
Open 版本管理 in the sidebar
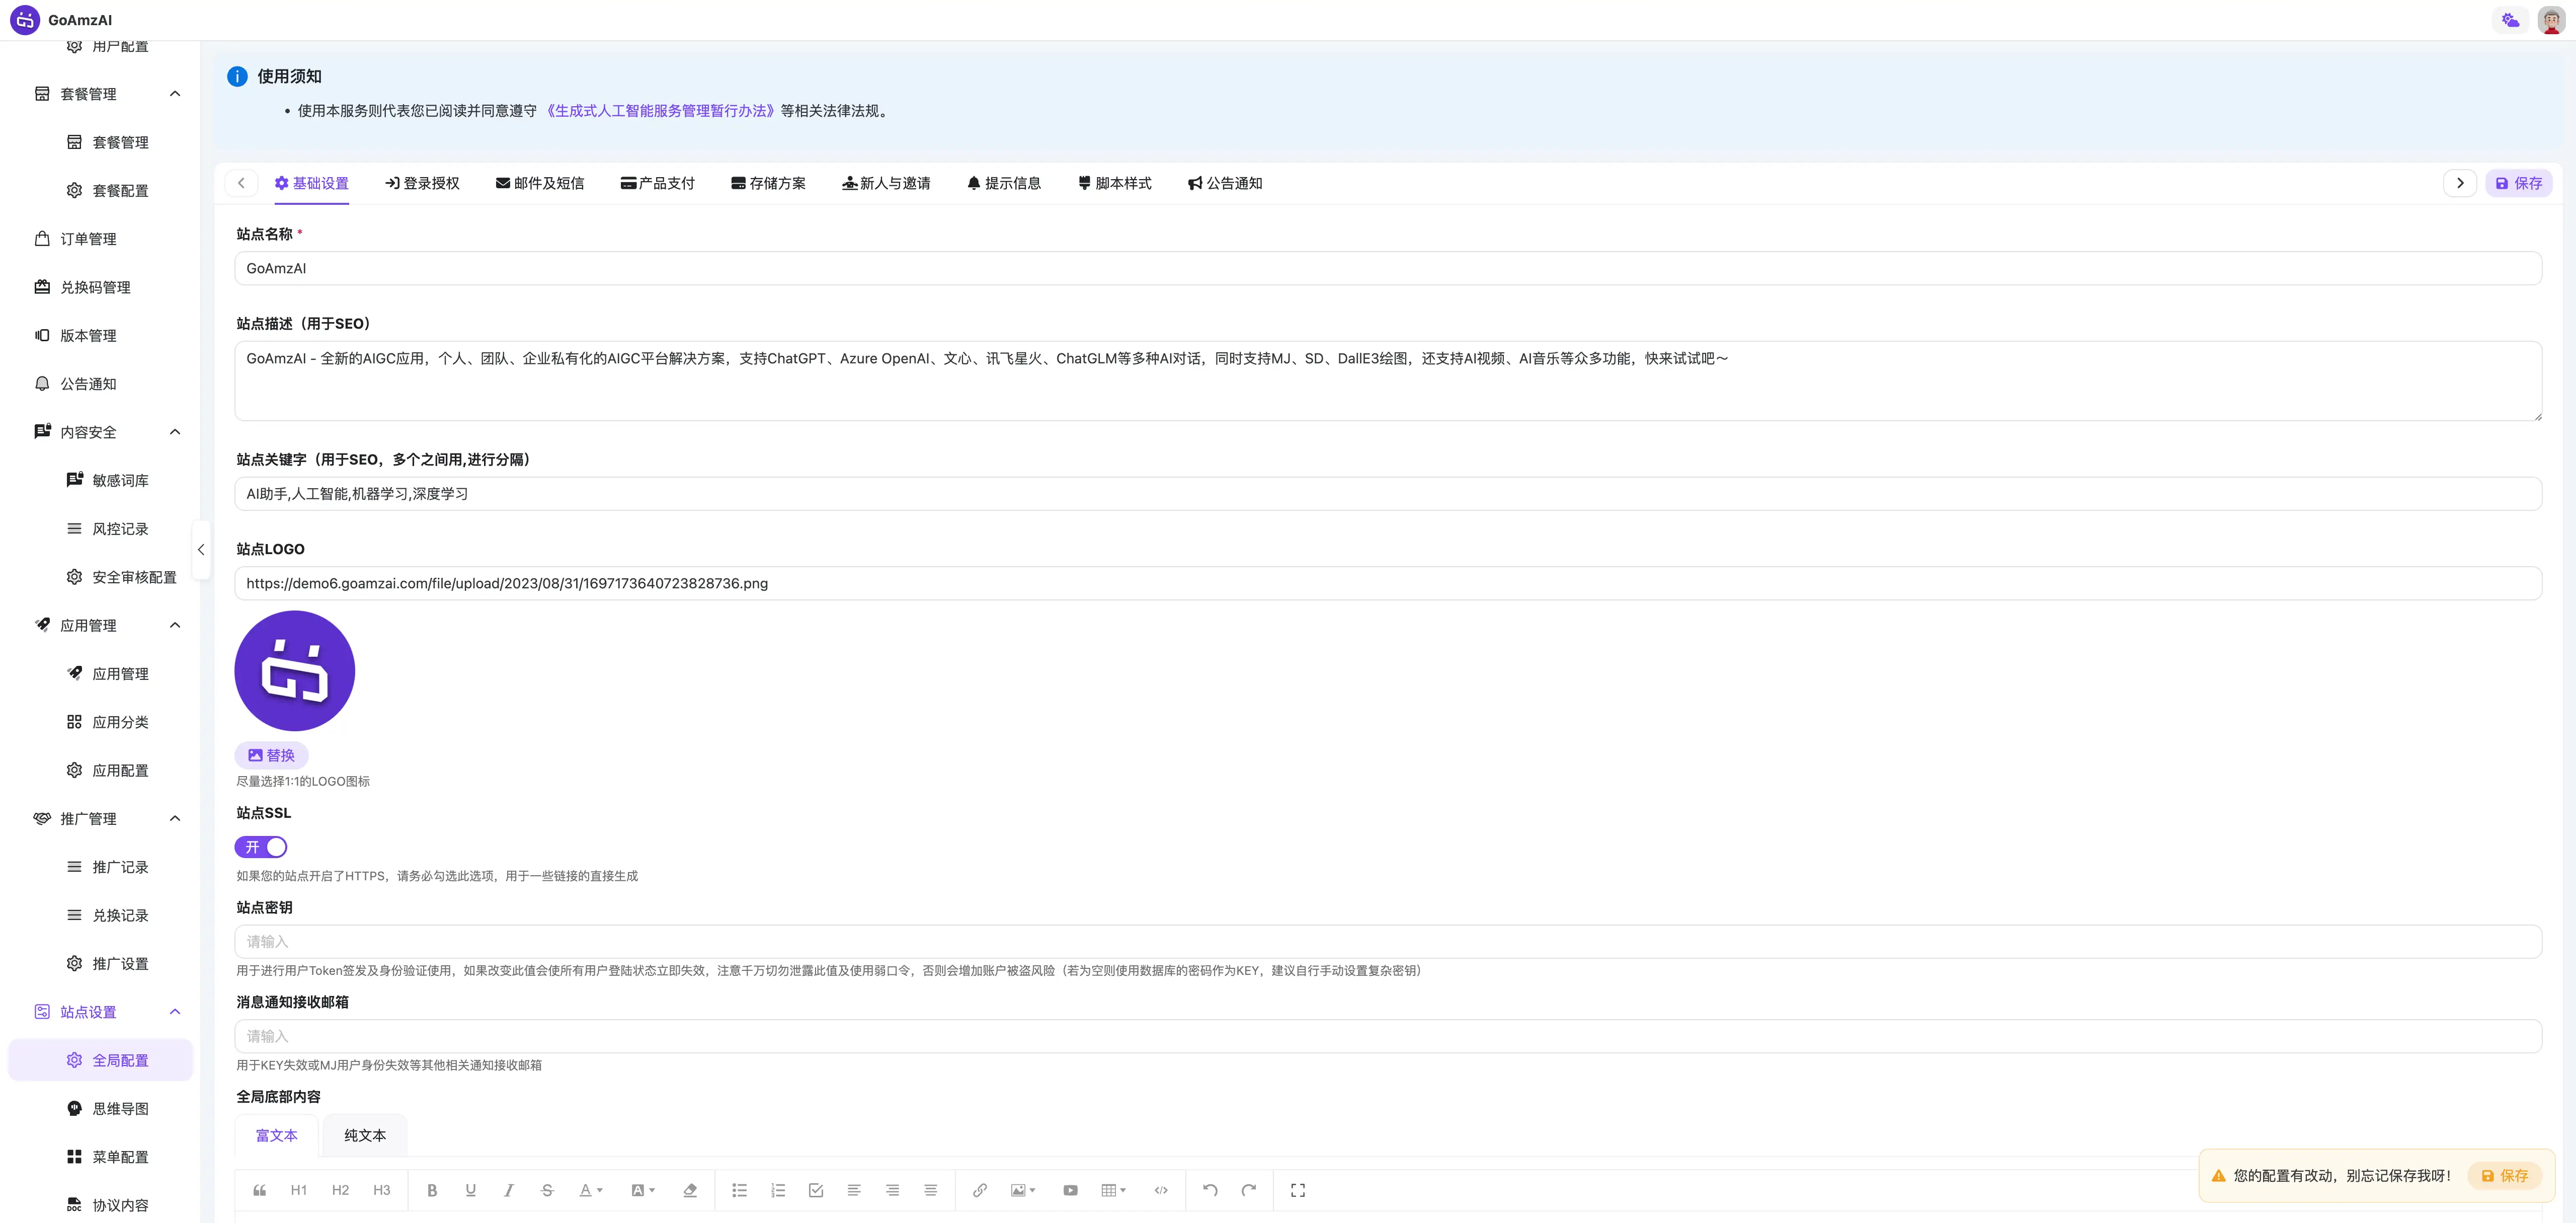click(x=100, y=335)
